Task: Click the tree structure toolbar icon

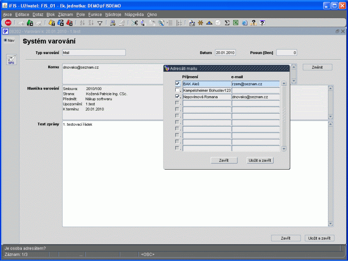Action: click(179, 23)
